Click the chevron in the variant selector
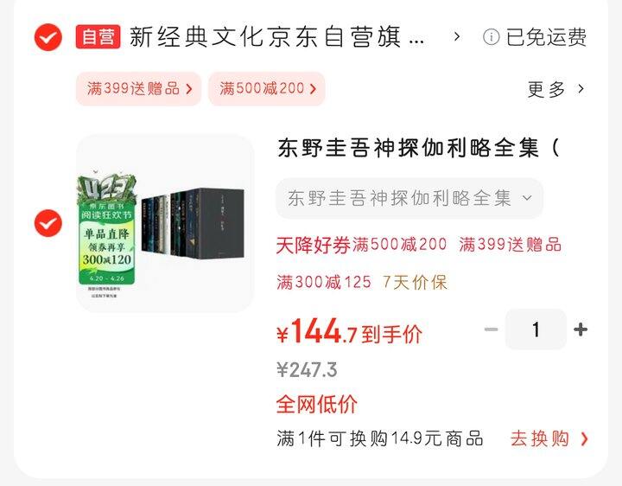622x486 pixels. coord(527,198)
